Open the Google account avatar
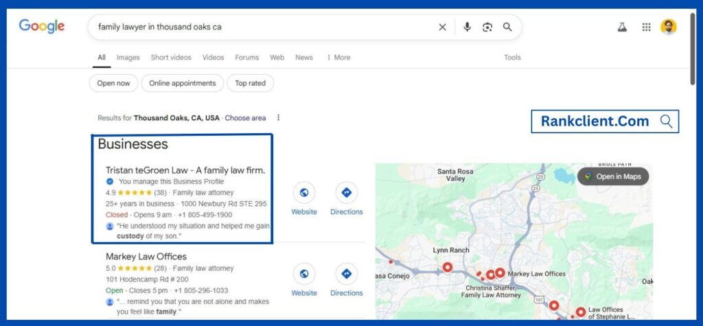This screenshot has height=326, width=703. [x=669, y=27]
